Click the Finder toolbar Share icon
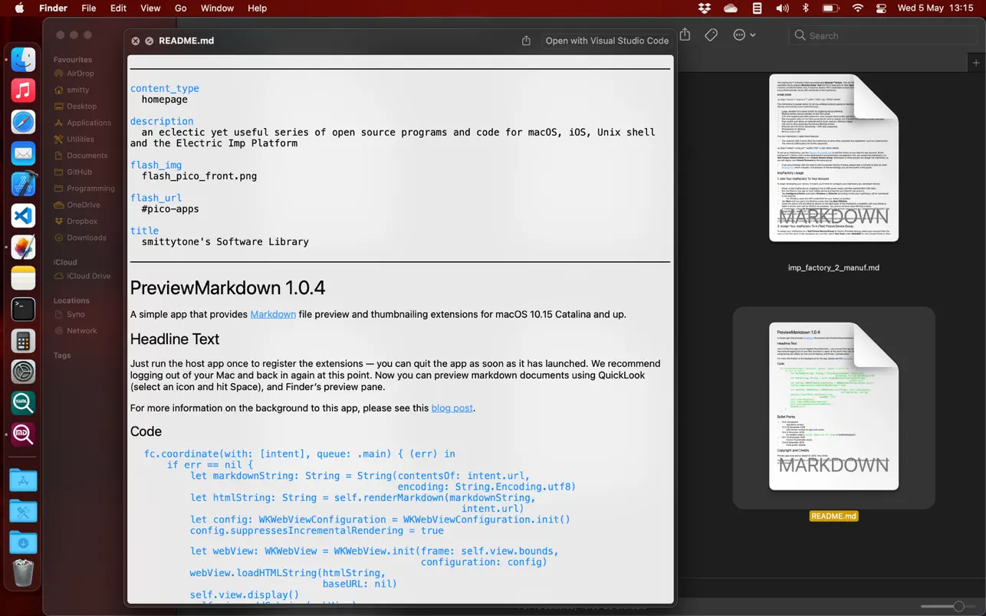This screenshot has width=986, height=616. pos(685,35)
